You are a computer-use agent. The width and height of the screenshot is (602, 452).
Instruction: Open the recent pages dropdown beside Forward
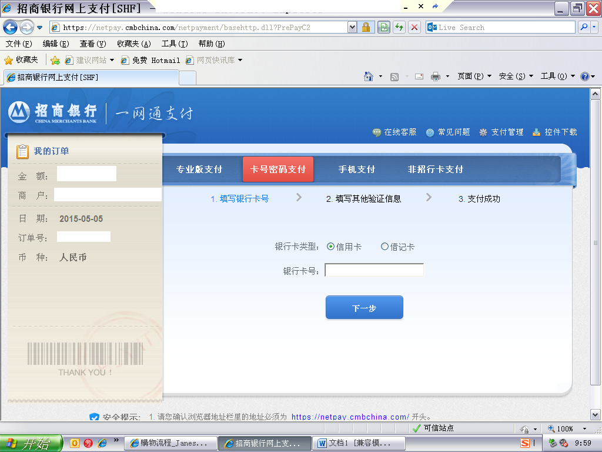(x=39, y=27)
